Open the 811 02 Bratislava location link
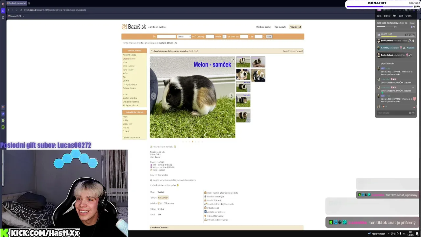The image size is (421, 237). coord(167,203)
